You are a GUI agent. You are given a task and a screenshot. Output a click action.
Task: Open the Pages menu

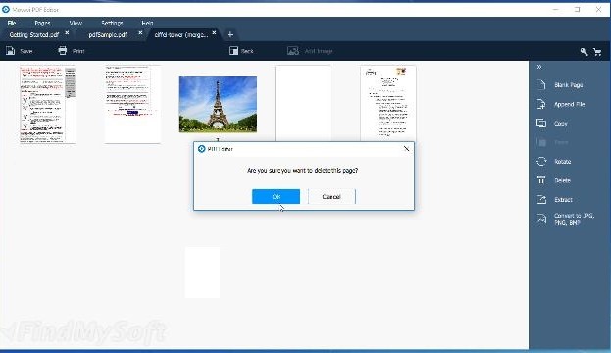pos(42,23)
